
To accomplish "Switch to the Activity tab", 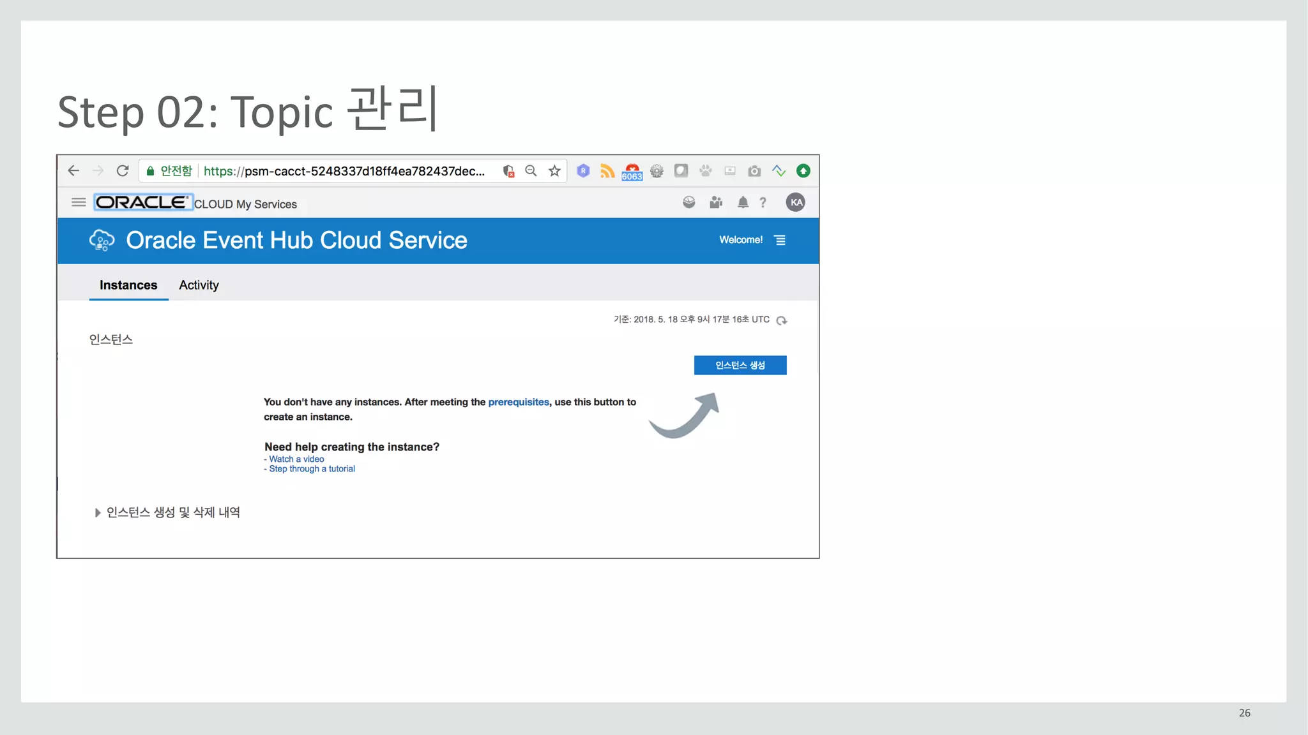I will tap(199, 285).
